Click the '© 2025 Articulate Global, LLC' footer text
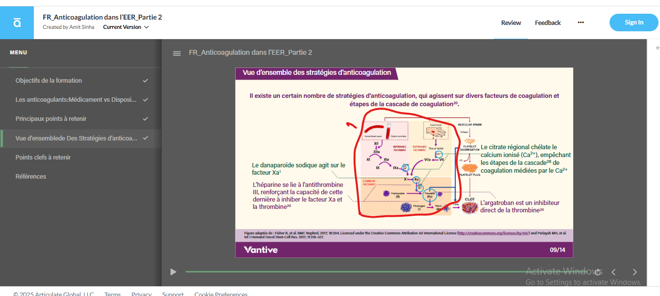The image size is (660, 296). (53, 294)
